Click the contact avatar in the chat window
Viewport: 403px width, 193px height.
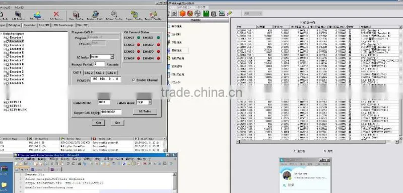pos(287,175)
